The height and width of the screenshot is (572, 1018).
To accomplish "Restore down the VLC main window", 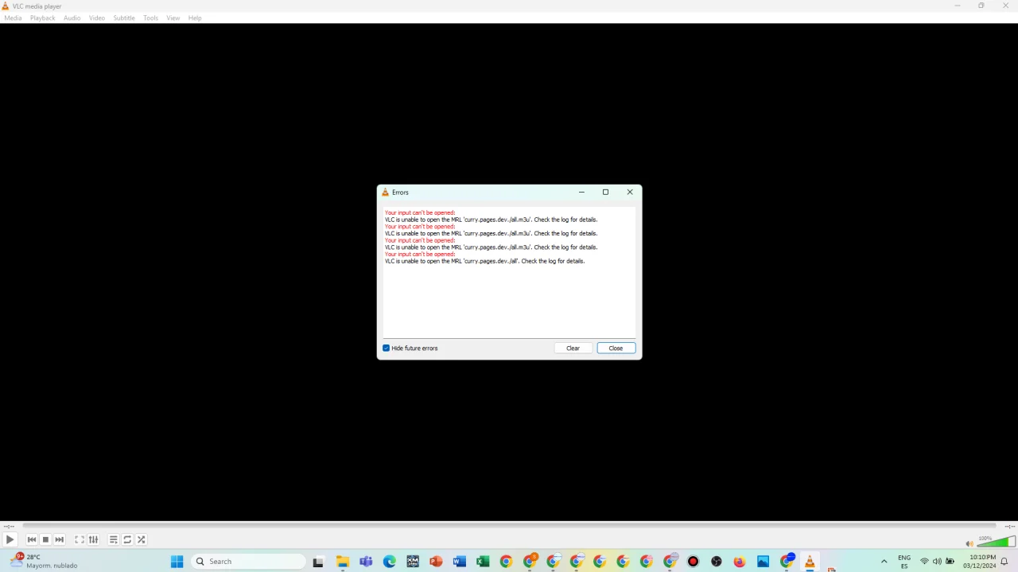I will pos(981,6).
